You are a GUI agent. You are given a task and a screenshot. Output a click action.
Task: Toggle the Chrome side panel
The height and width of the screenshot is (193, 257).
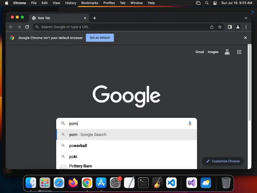(230, 27)
